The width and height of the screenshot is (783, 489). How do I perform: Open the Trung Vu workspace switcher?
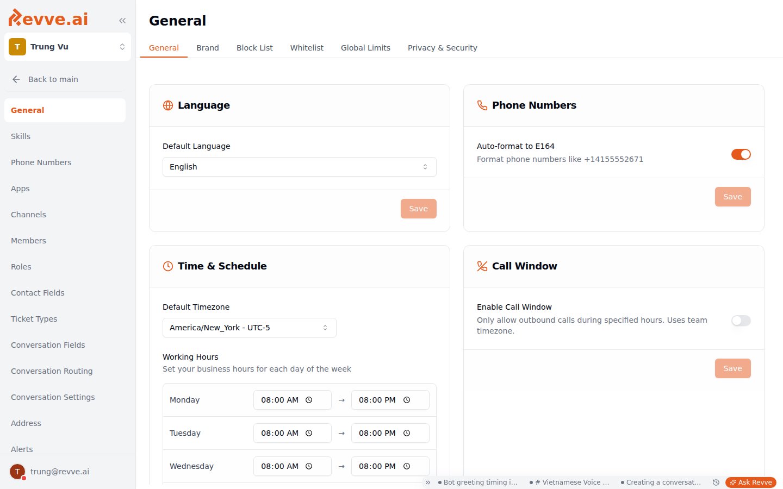(67, 47)
